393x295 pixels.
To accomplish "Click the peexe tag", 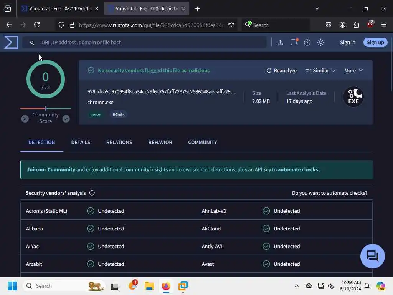I will [96, 114].
